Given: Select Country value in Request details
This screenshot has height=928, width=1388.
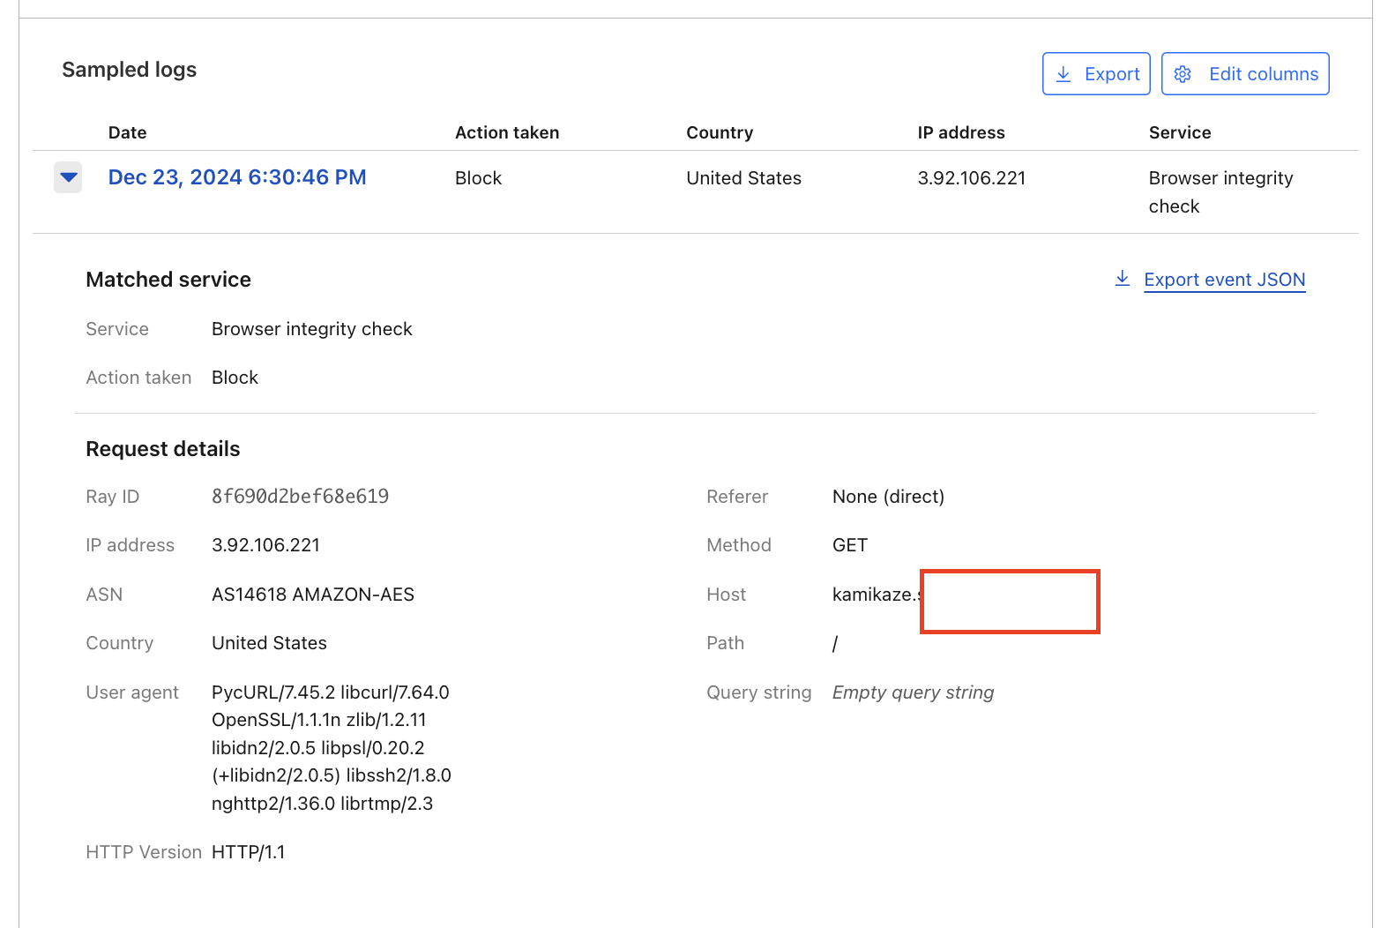Looking at the screenshot, I should click(x=269, y=643).
